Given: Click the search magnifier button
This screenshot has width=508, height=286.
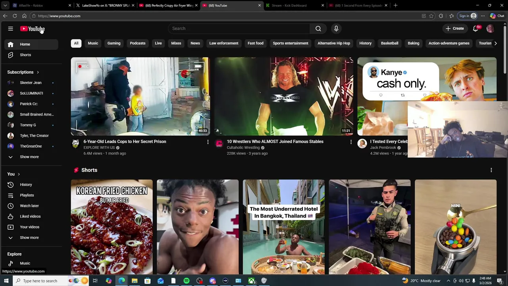Looking at the screenshot, I should click(318, 29).
